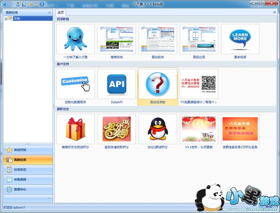This screenshot has width=280, height=213.
Task: Open the forum help question mark tile
Action: point(158,84)
